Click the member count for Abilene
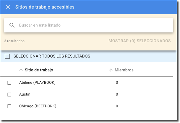This screenshot has width=180, height=123. 117,83
